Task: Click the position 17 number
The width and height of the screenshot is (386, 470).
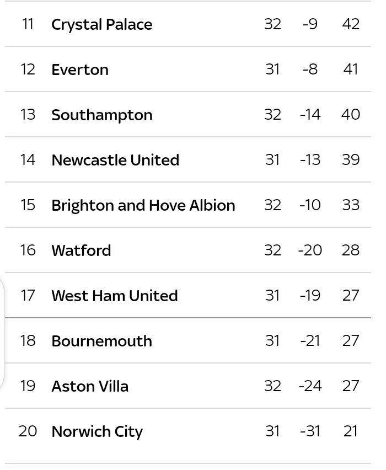Action: tap(28, 296)
